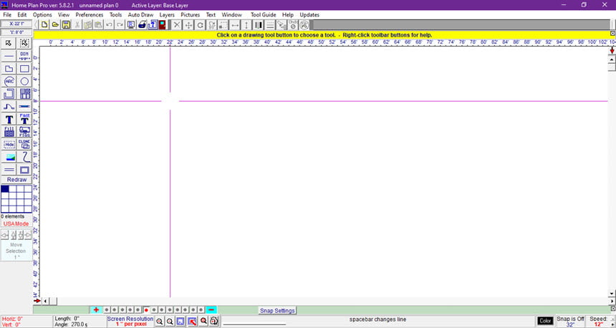Open the Updates menu
The image size is (616, 328).
pyautogui.click(x=309, y=15)
